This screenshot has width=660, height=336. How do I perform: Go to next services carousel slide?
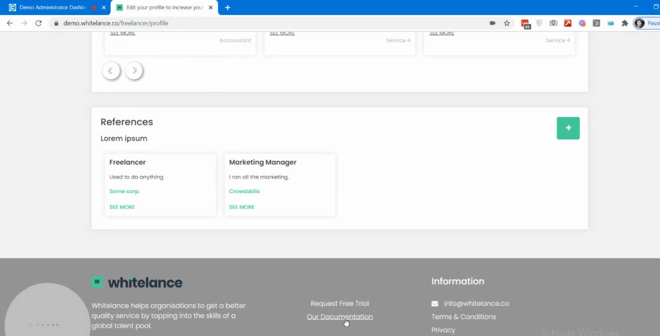134,71
